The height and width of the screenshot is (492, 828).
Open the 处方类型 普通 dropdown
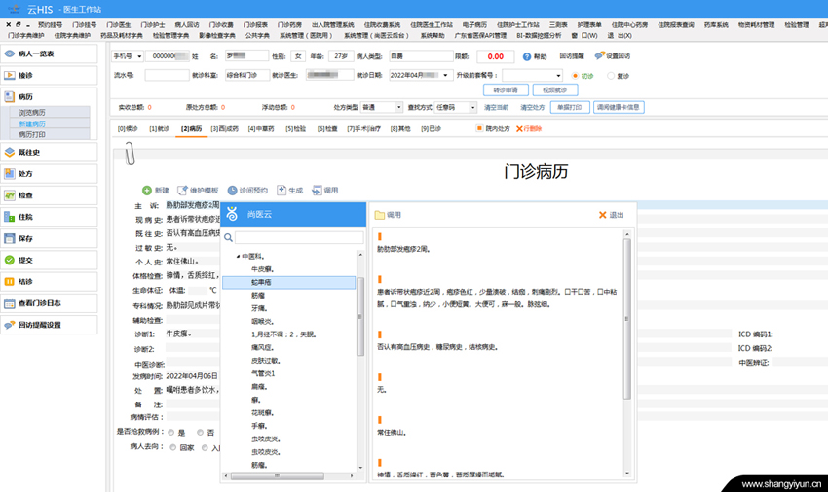tap(398, 108)
